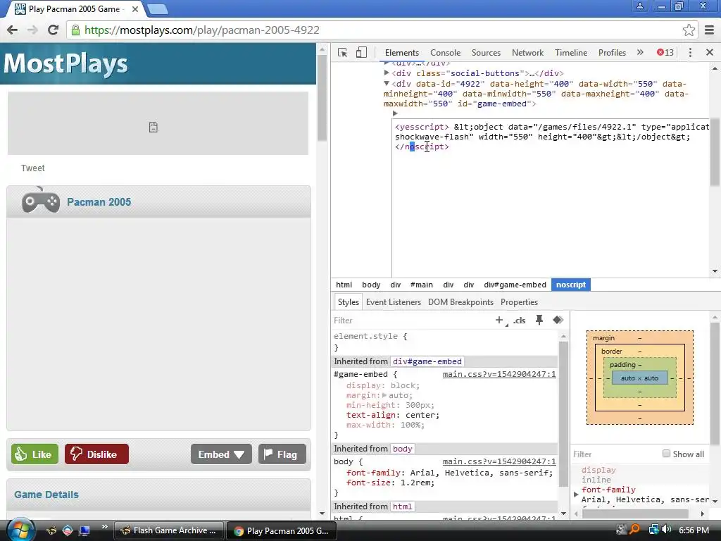Click the Pacman 2005 title link
Image resolution: width=721 pixels, height=541 pixels.
[99, 202]
